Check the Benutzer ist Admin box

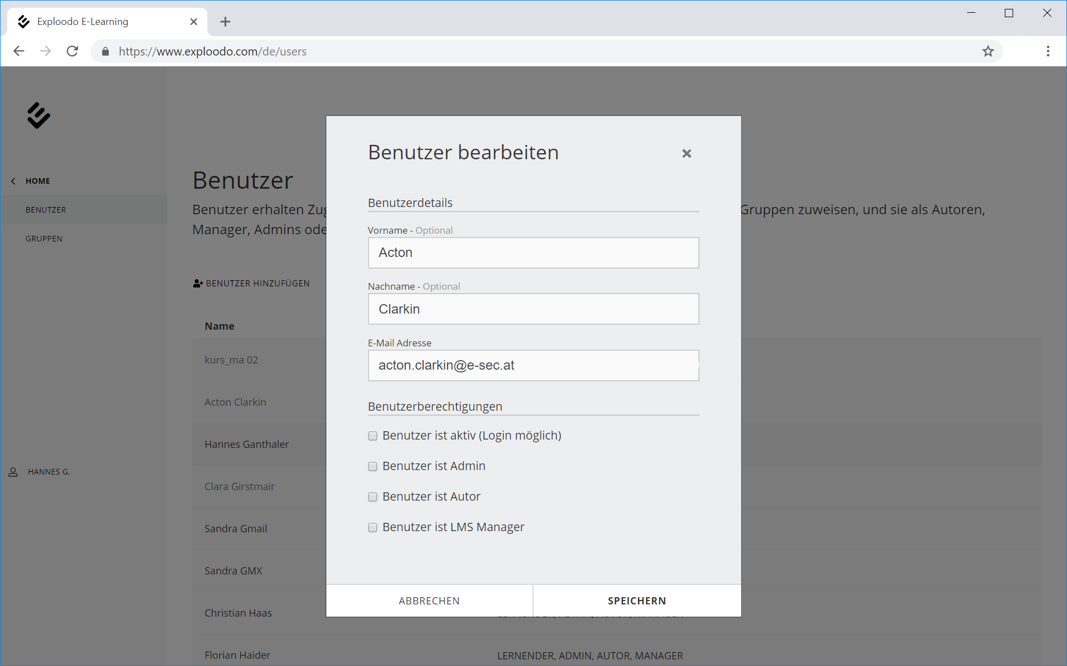pos(373,466)
